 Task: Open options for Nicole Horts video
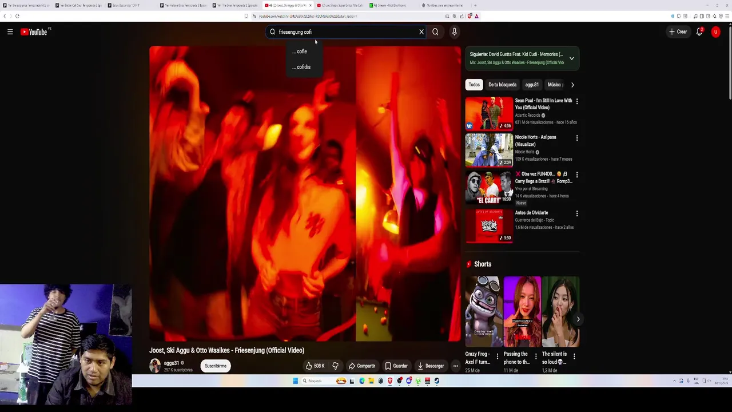(576, 138)
